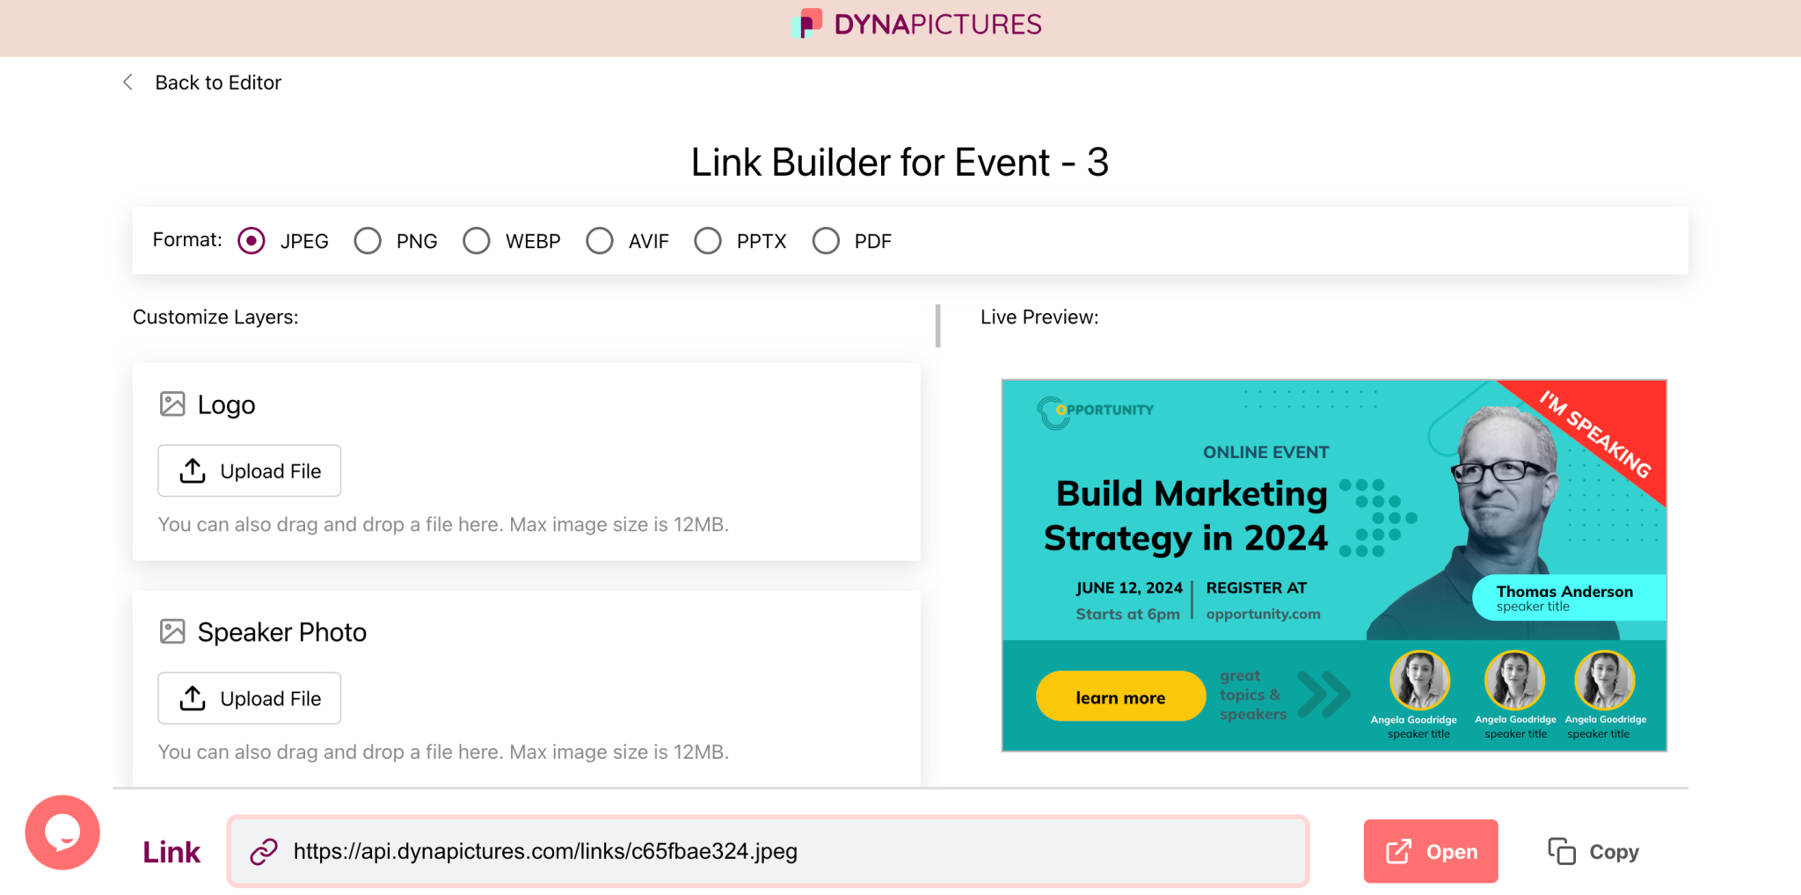This screenshot has width=1801, height=895.
Task: Click the DynaPictures logo icon
Action: (806, 24)
